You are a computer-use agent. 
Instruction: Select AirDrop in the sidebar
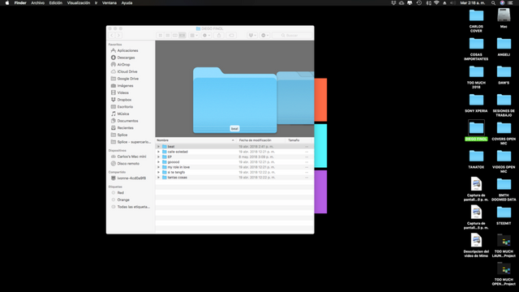click(x=123, y=65)
